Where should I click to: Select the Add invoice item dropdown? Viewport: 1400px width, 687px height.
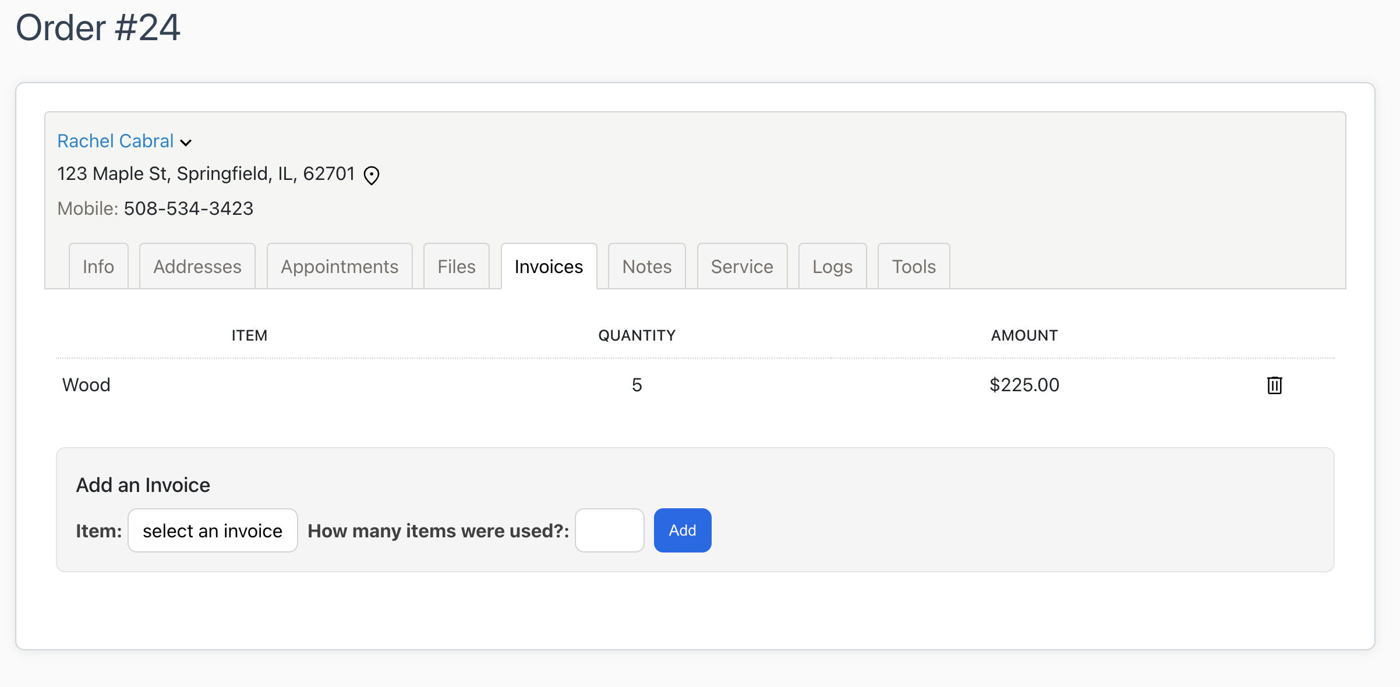click(x=213, y=530)
